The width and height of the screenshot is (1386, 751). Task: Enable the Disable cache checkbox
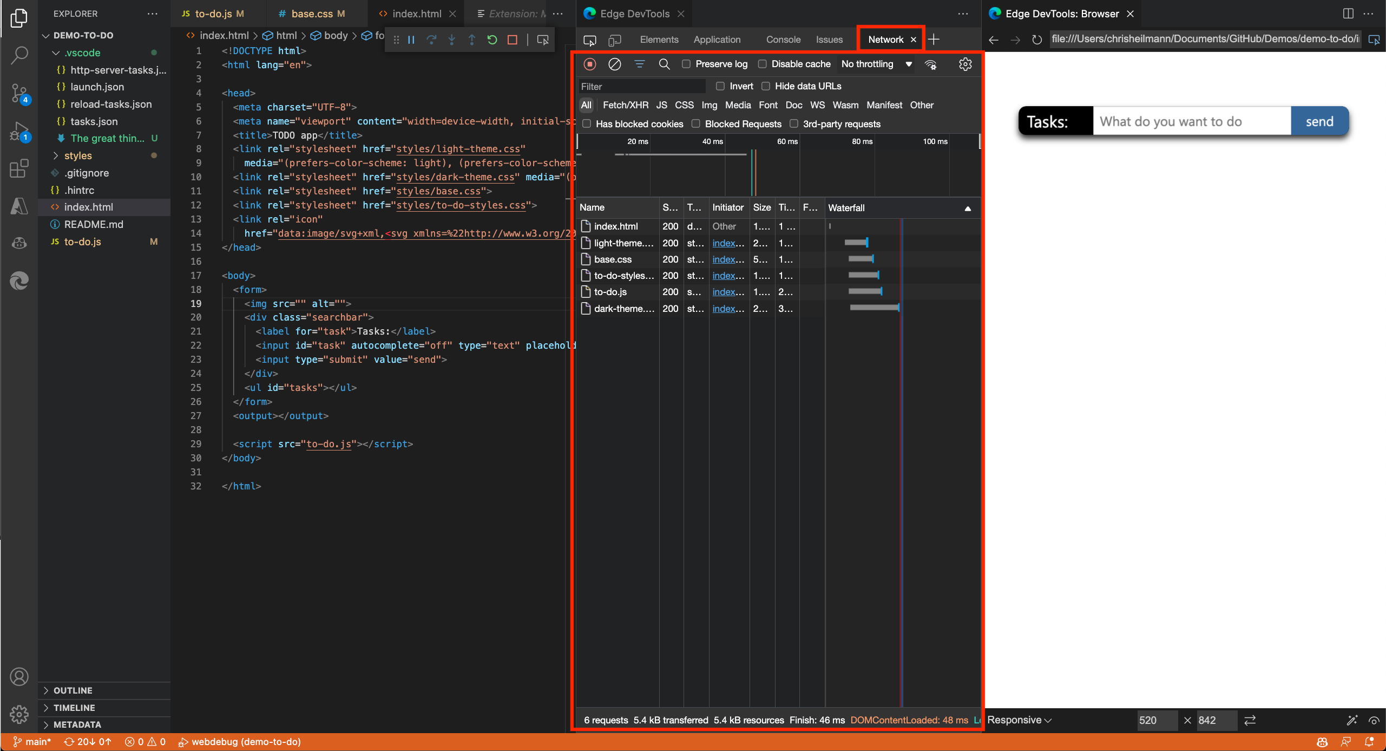click(x=761, y=64)
